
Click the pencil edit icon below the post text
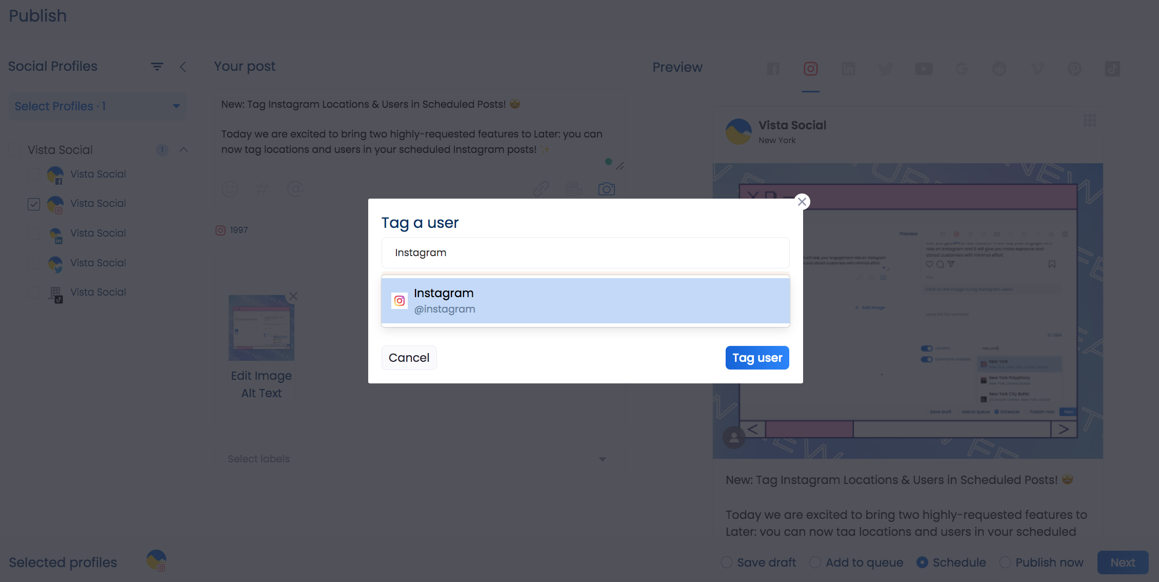click(620, 166)
